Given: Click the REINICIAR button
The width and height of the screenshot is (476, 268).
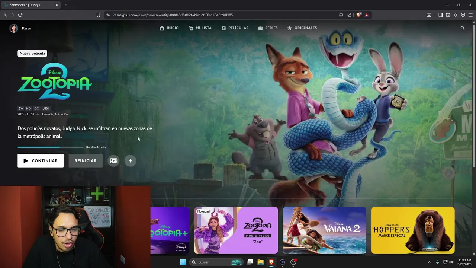Looking at the screenshot, I should pos(86,161).
